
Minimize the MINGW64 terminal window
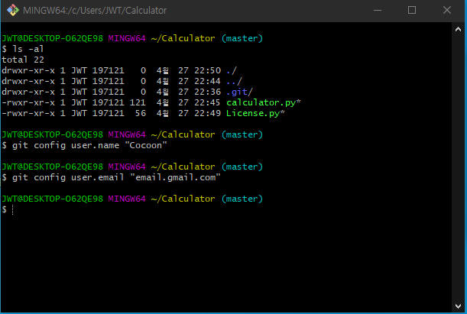(378, 10)
